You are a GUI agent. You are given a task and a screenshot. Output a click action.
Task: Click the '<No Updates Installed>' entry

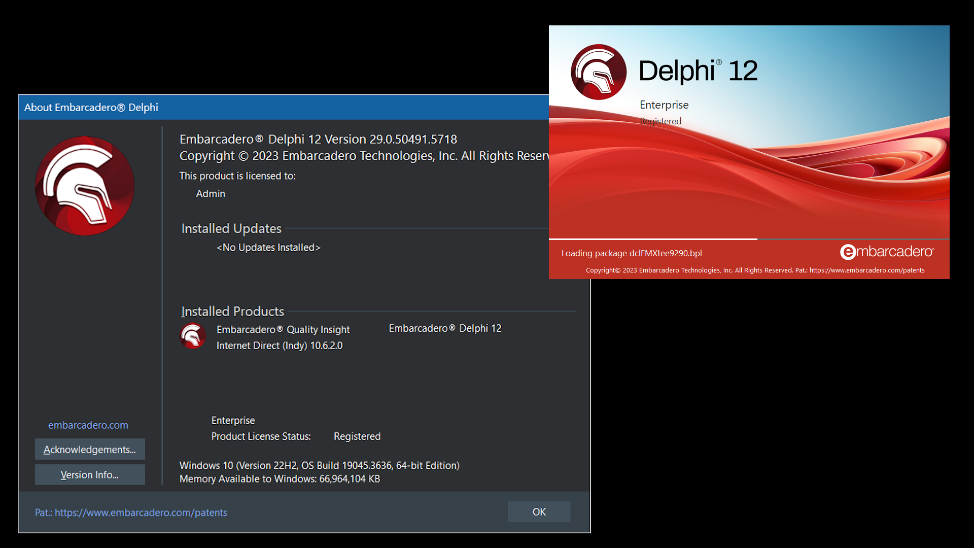[268, 247]
